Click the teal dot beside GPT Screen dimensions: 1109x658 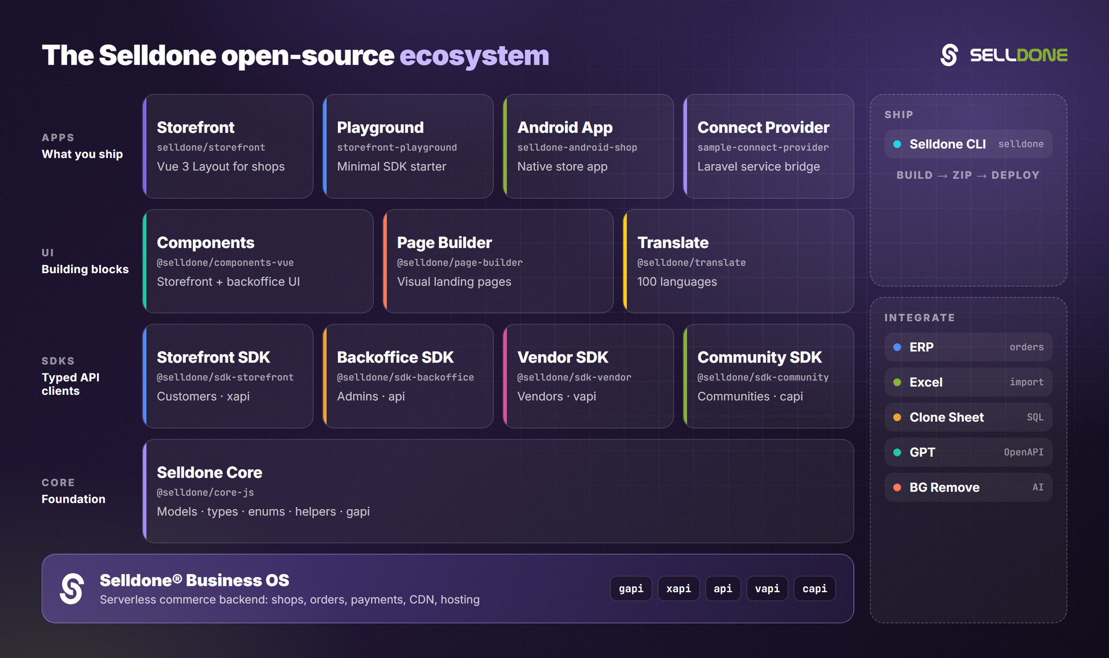pyautogui.click(x=897, y=453)
